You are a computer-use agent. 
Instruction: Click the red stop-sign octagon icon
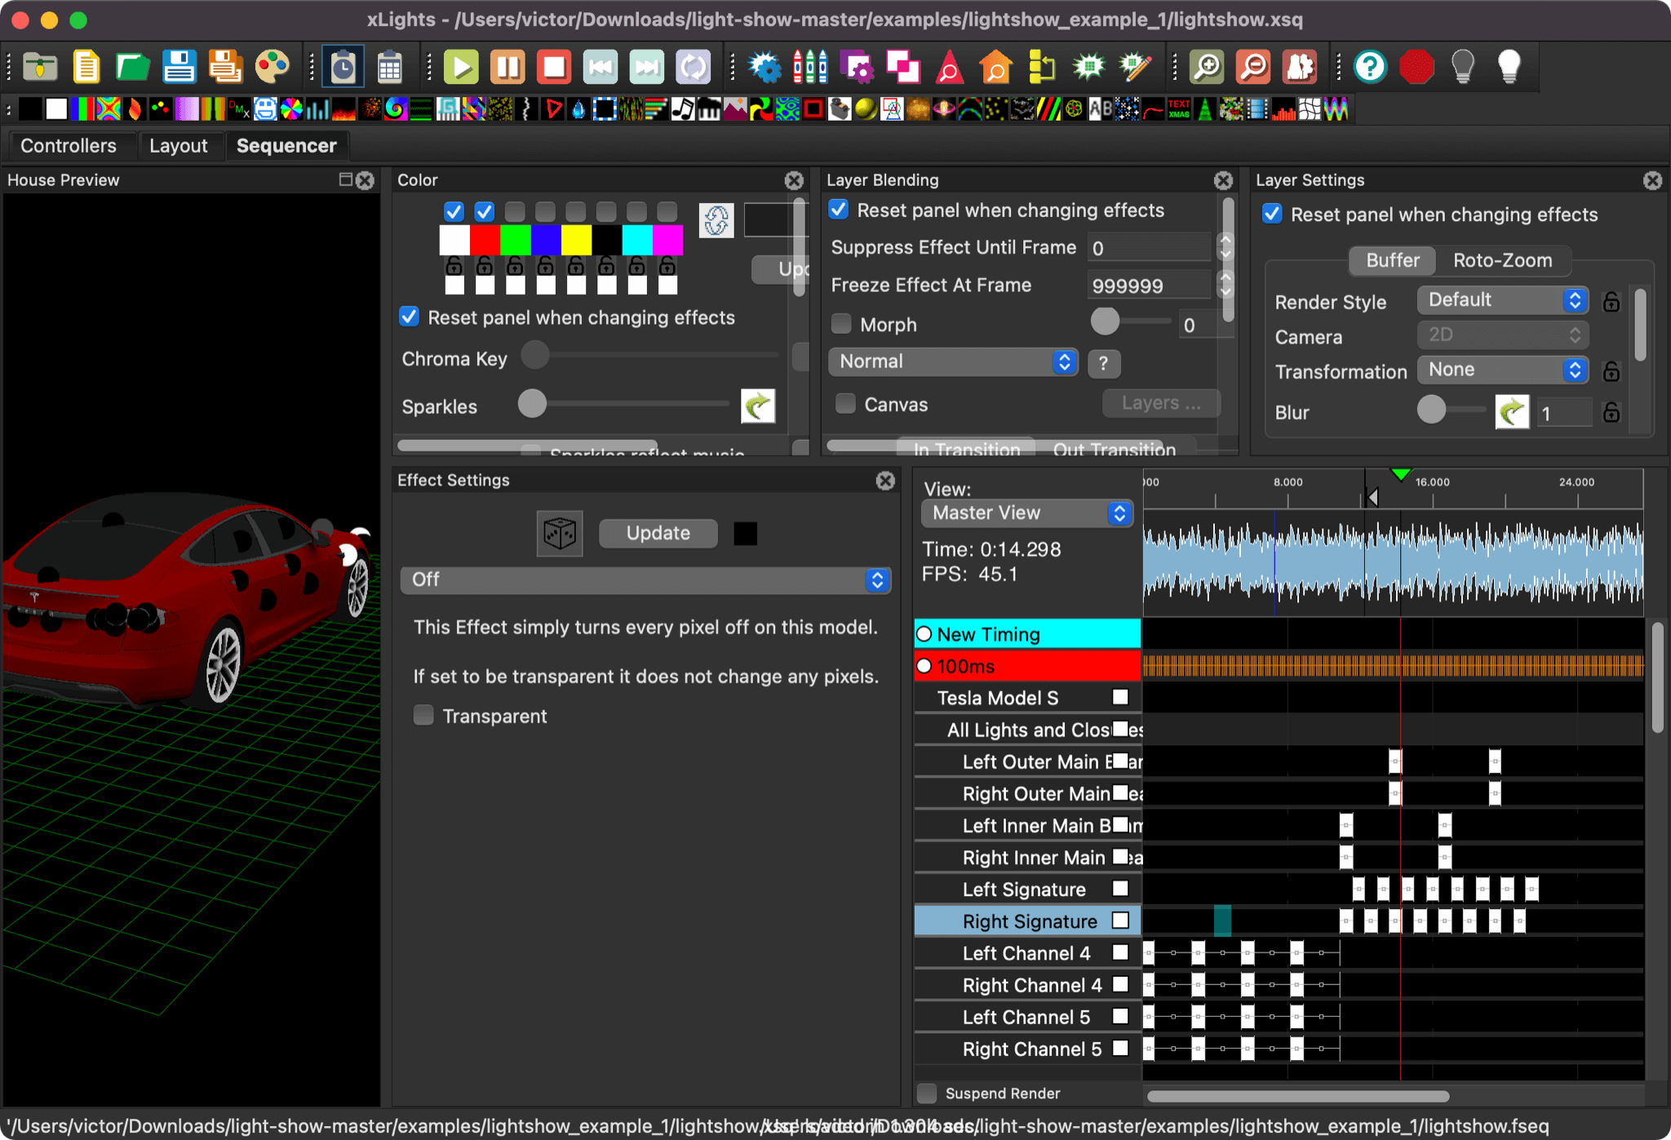click(x=1416, y=67)
